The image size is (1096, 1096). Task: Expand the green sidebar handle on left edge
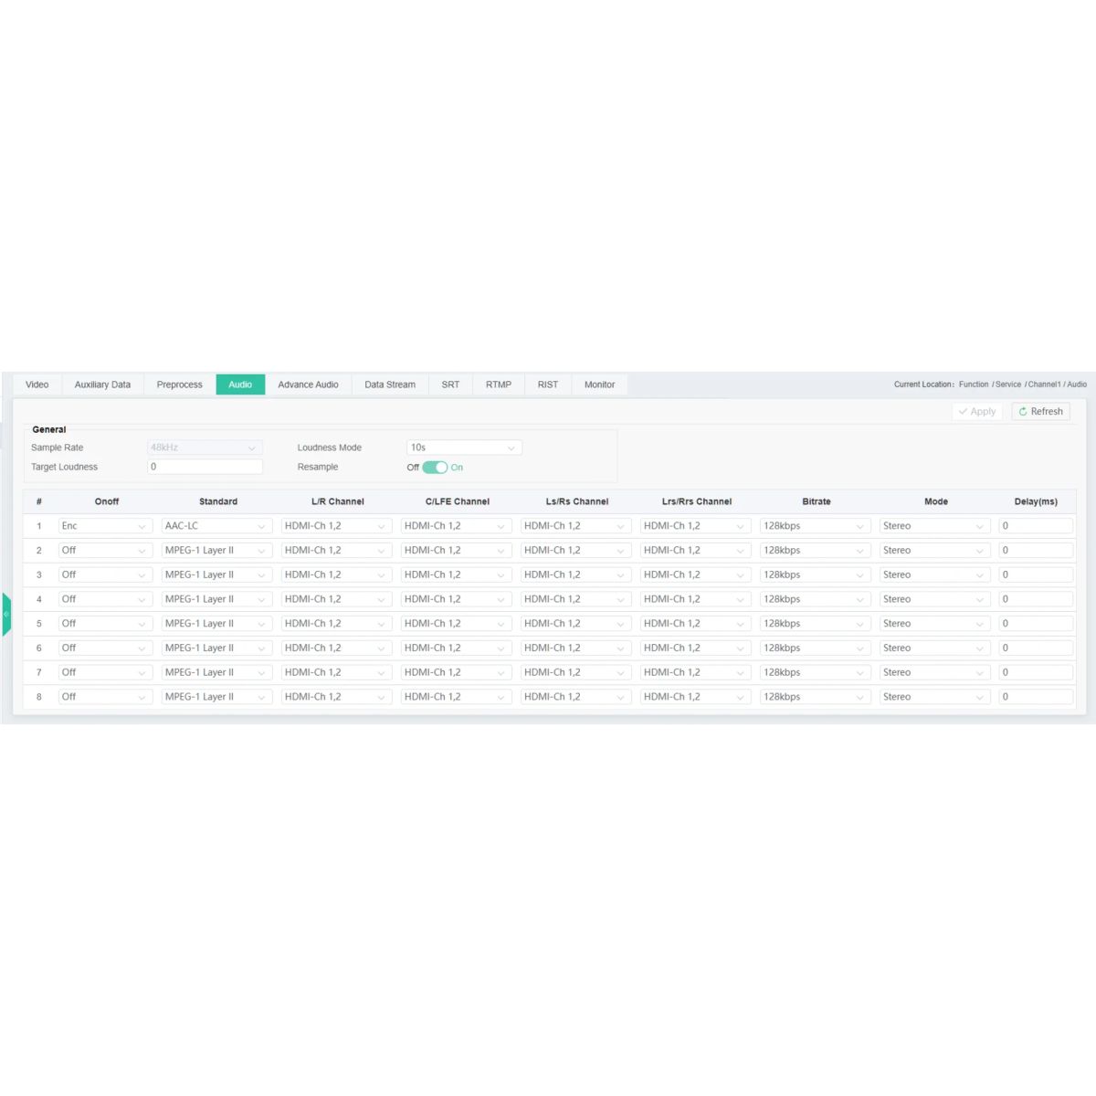5,614
